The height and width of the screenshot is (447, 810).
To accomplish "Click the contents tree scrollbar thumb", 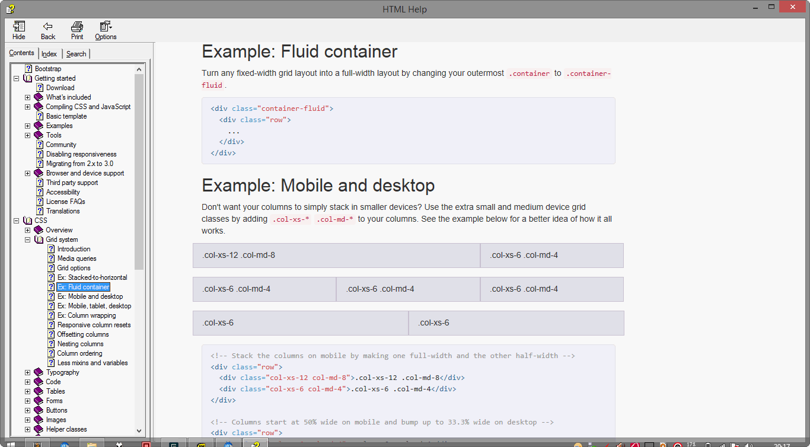I will pyautogui.click(x=139, y=172).
